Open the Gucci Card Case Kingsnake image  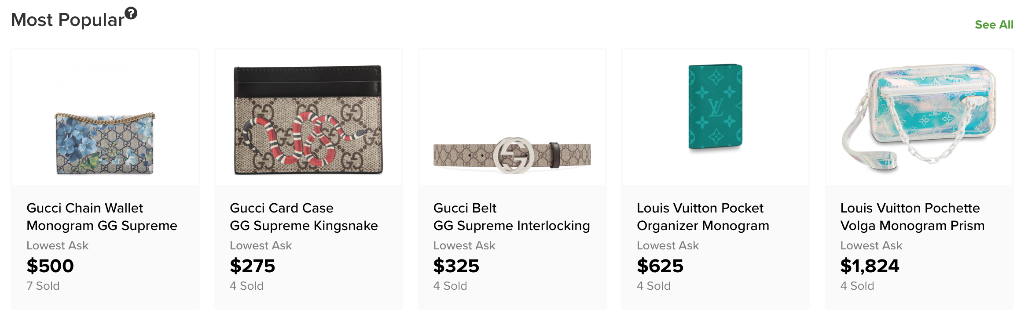tap(308, 120)
